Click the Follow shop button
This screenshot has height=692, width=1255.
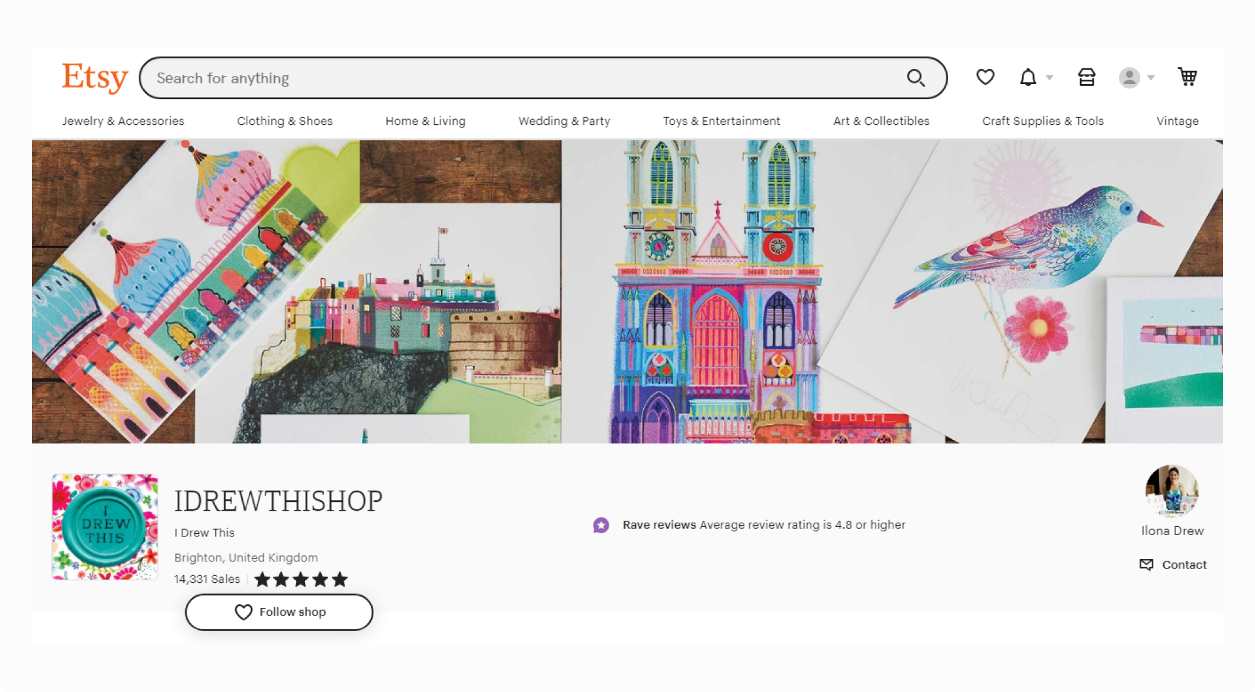[279, 612]
